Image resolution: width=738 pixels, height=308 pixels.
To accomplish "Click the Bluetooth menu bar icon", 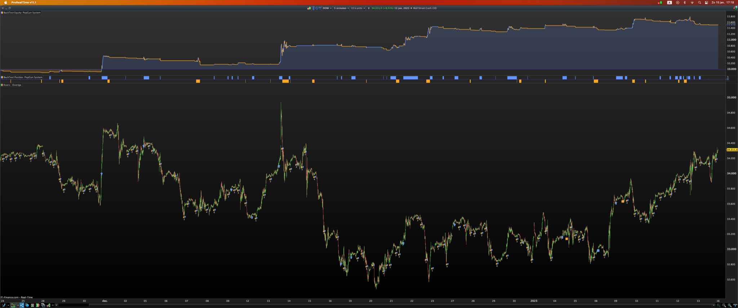I will 685,3.
